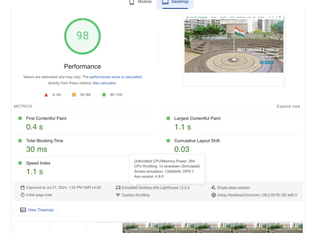The image size is (311, 233).
Task: Click the last visible filmstrip frame
Action: 285,227
